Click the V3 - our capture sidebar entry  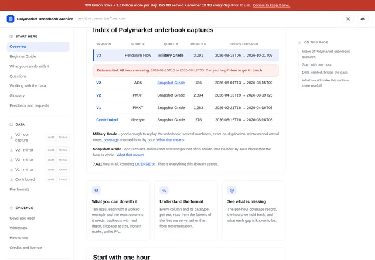(22, 138)
